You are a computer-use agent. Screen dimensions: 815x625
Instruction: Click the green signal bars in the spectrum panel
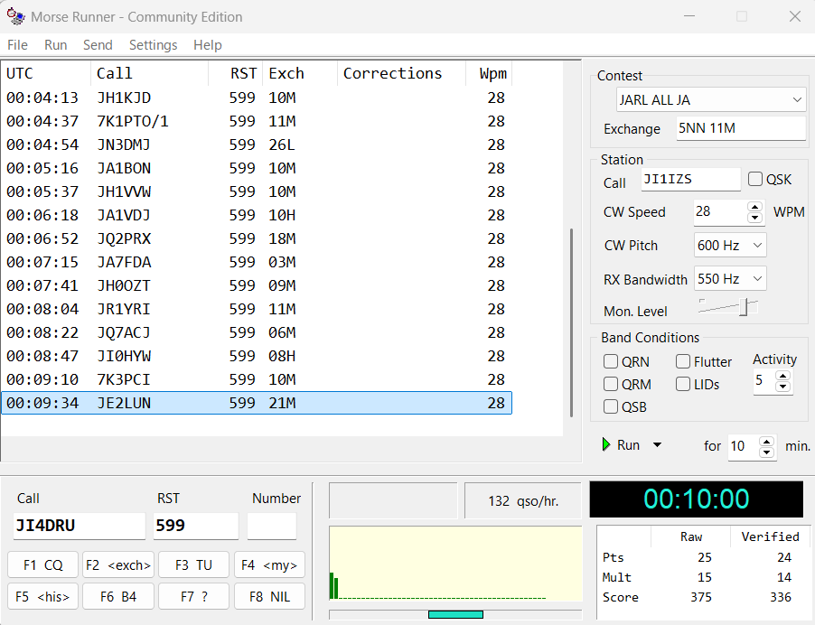(x=333, y=586)
